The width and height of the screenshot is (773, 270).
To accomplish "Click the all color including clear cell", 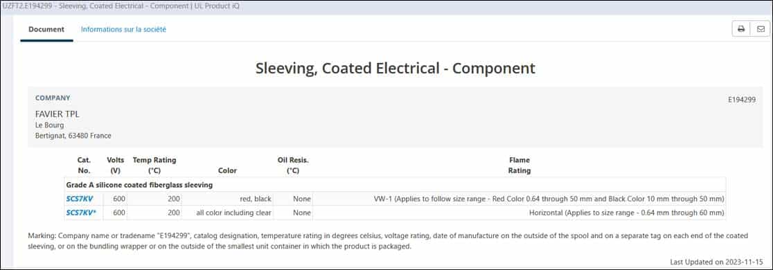I will [x=226, y=213].
